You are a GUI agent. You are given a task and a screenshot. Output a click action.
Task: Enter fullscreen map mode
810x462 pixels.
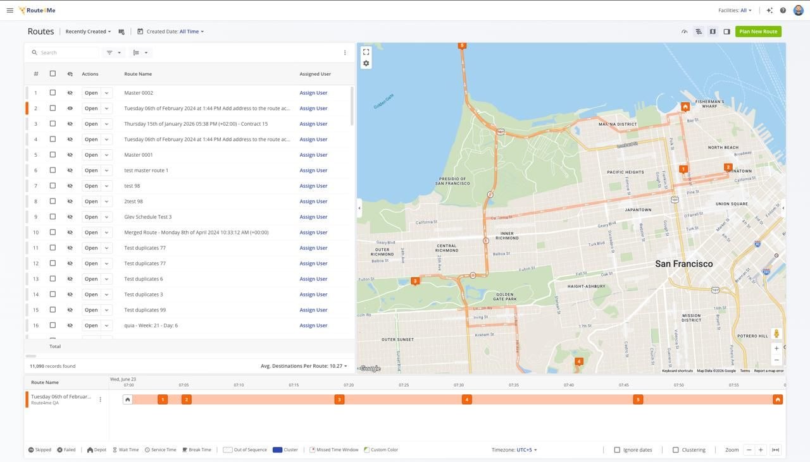[366, 52]
